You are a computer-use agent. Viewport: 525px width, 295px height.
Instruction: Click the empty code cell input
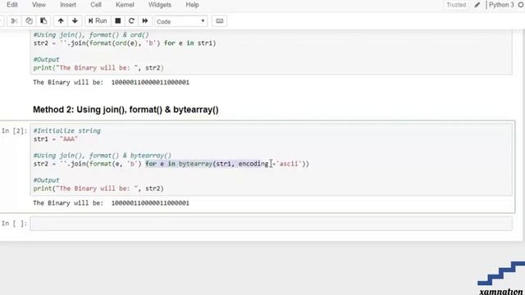[272, 224]
